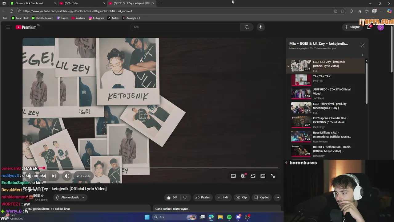Open the Twitch bookmark
This screenshot has height=222, width=394.
(62, 18)
